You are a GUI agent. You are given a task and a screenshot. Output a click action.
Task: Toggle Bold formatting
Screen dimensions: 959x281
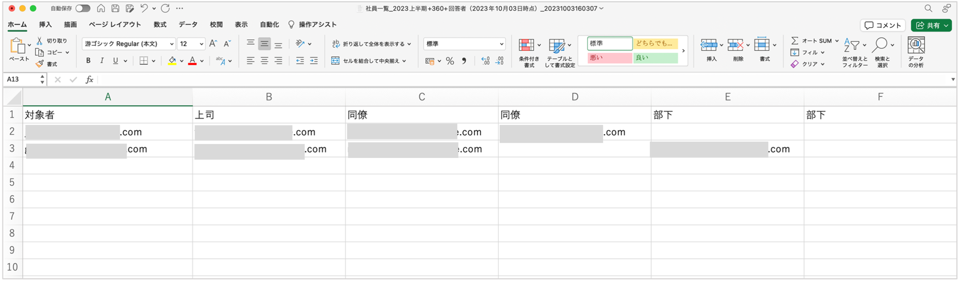(88, 61)
